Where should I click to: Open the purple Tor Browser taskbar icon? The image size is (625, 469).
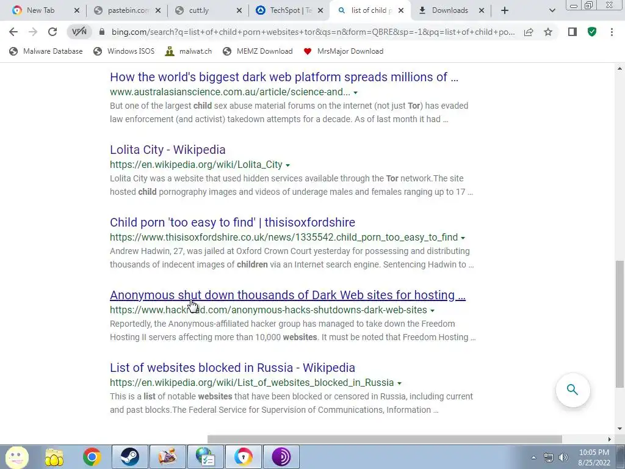click(x=281, y=457)
